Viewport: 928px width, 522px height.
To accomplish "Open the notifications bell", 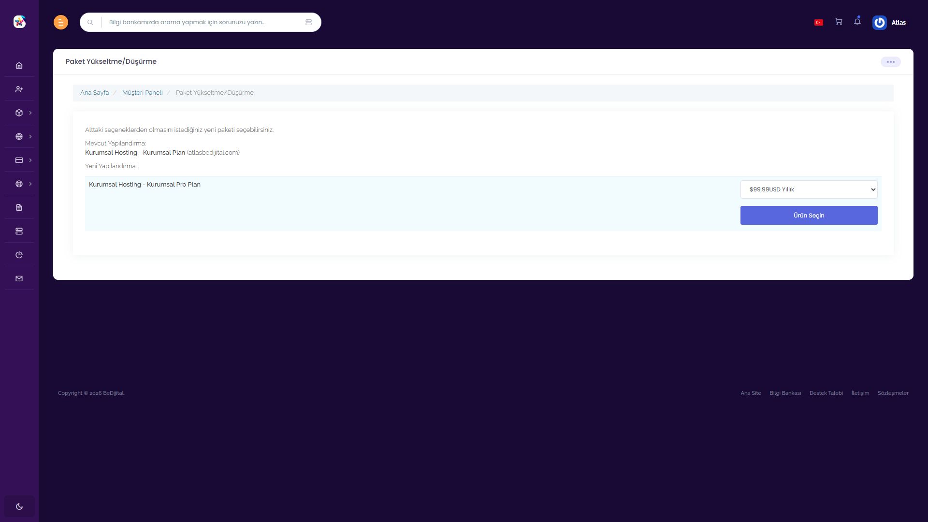I will pyautogui.click(x=857, y=21).
